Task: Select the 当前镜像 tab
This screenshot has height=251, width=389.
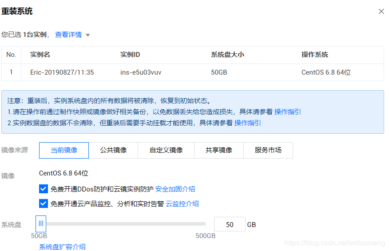Action: (x=64, y=150)
